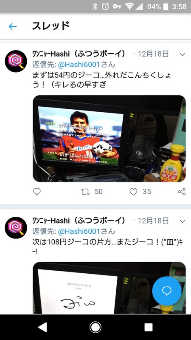Screen dimensions: 191x340
Task: Open the soccer player TV photo
Action: point(109,139)
